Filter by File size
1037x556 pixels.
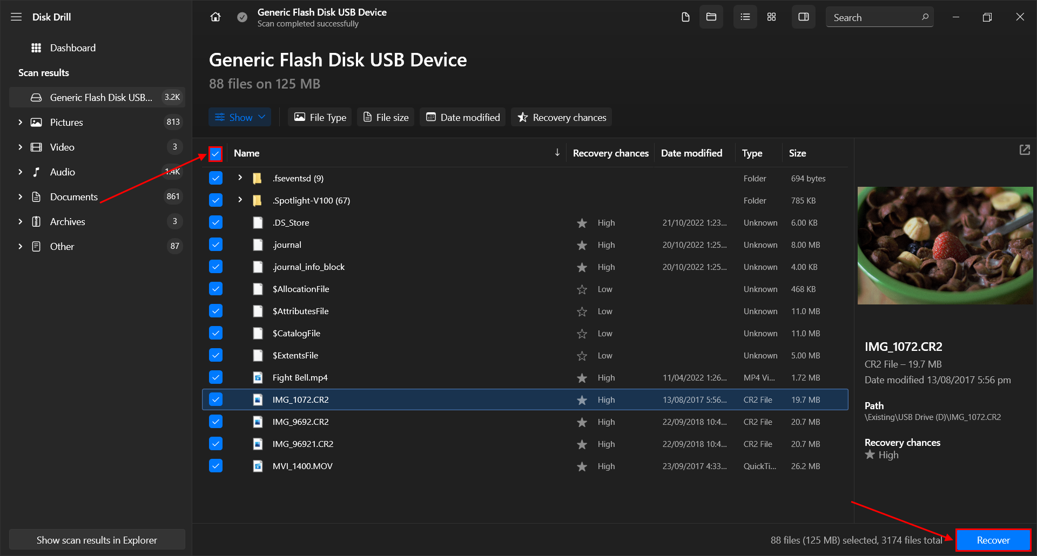[386, 117]
